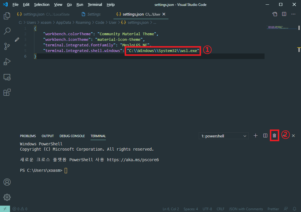301x212 pixels.
Task: Open the Manage gear icon
Action: click(x=7, y=197)
